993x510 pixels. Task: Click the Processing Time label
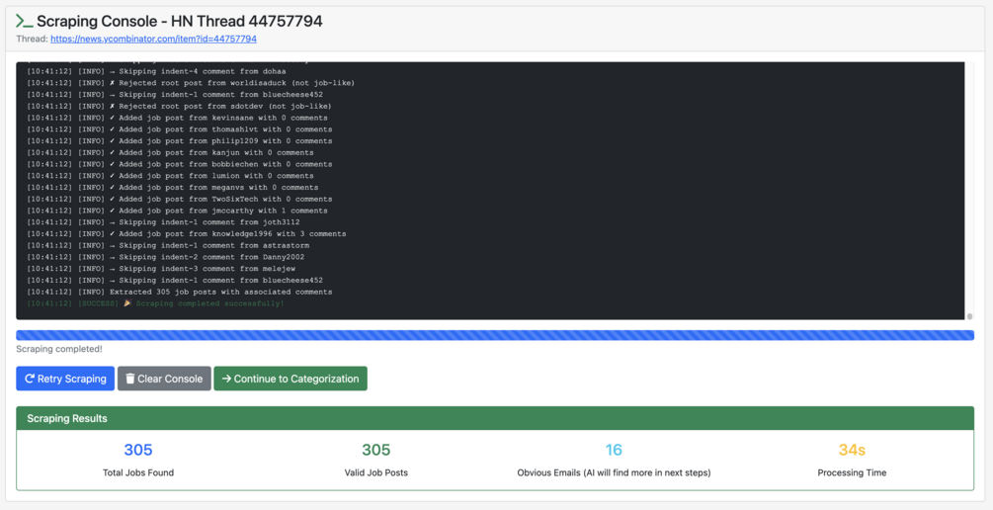(852, 472)
